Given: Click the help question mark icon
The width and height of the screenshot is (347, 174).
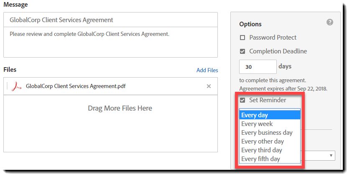Looking at the screenshot, I should pos(329,22).
